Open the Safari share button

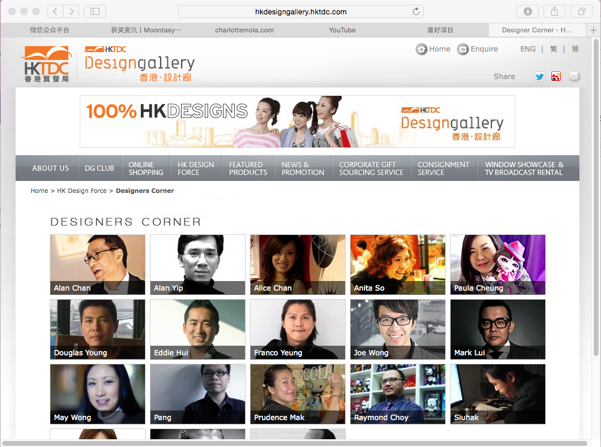click(555, 11)
